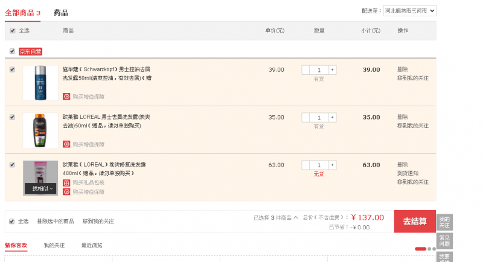Open the 猜你喜欢 tab

coord(16,245)
